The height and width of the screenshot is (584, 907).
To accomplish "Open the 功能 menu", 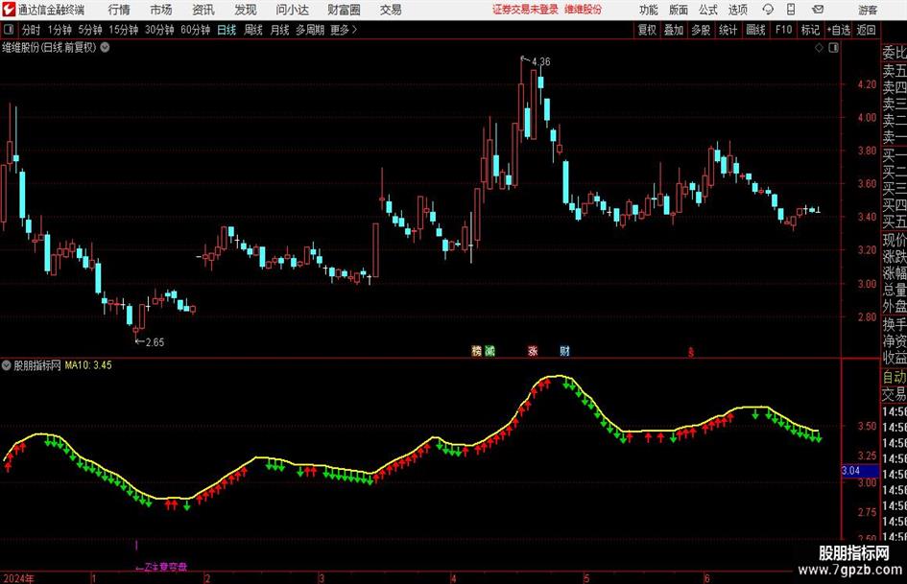I will coord(649,10).
